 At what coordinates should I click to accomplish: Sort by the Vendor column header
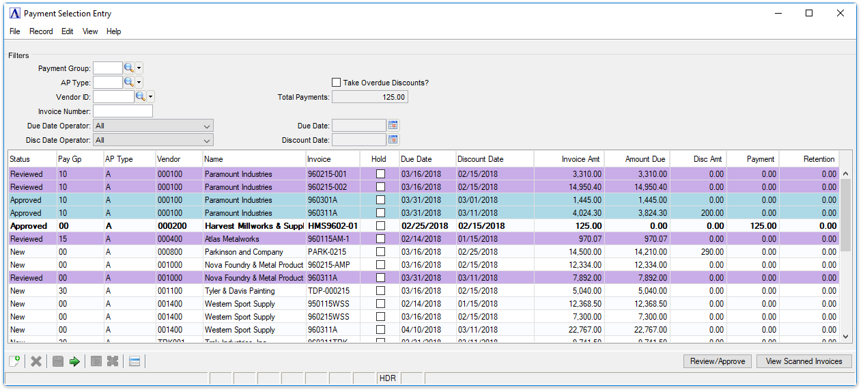(x=179, y=159)
